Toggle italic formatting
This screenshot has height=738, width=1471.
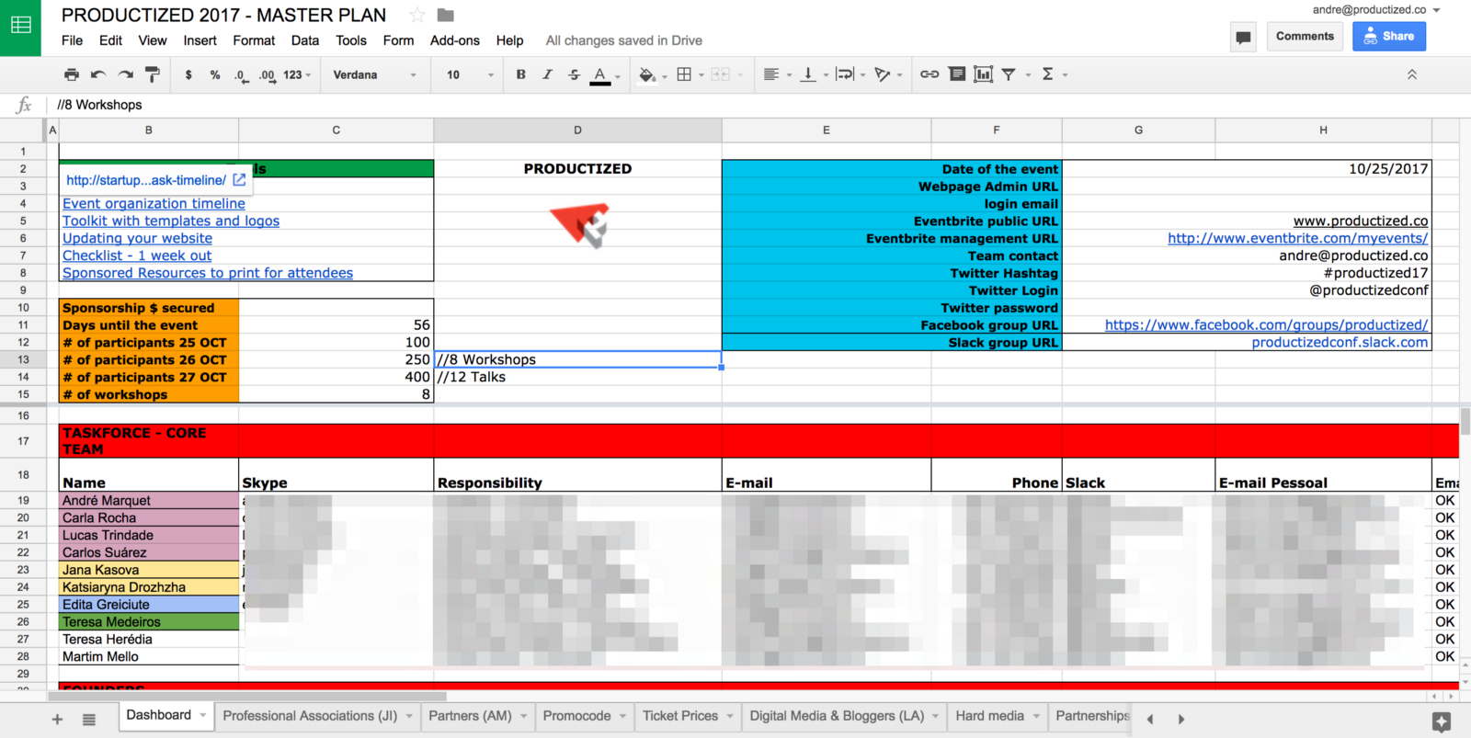pos(547,74)
